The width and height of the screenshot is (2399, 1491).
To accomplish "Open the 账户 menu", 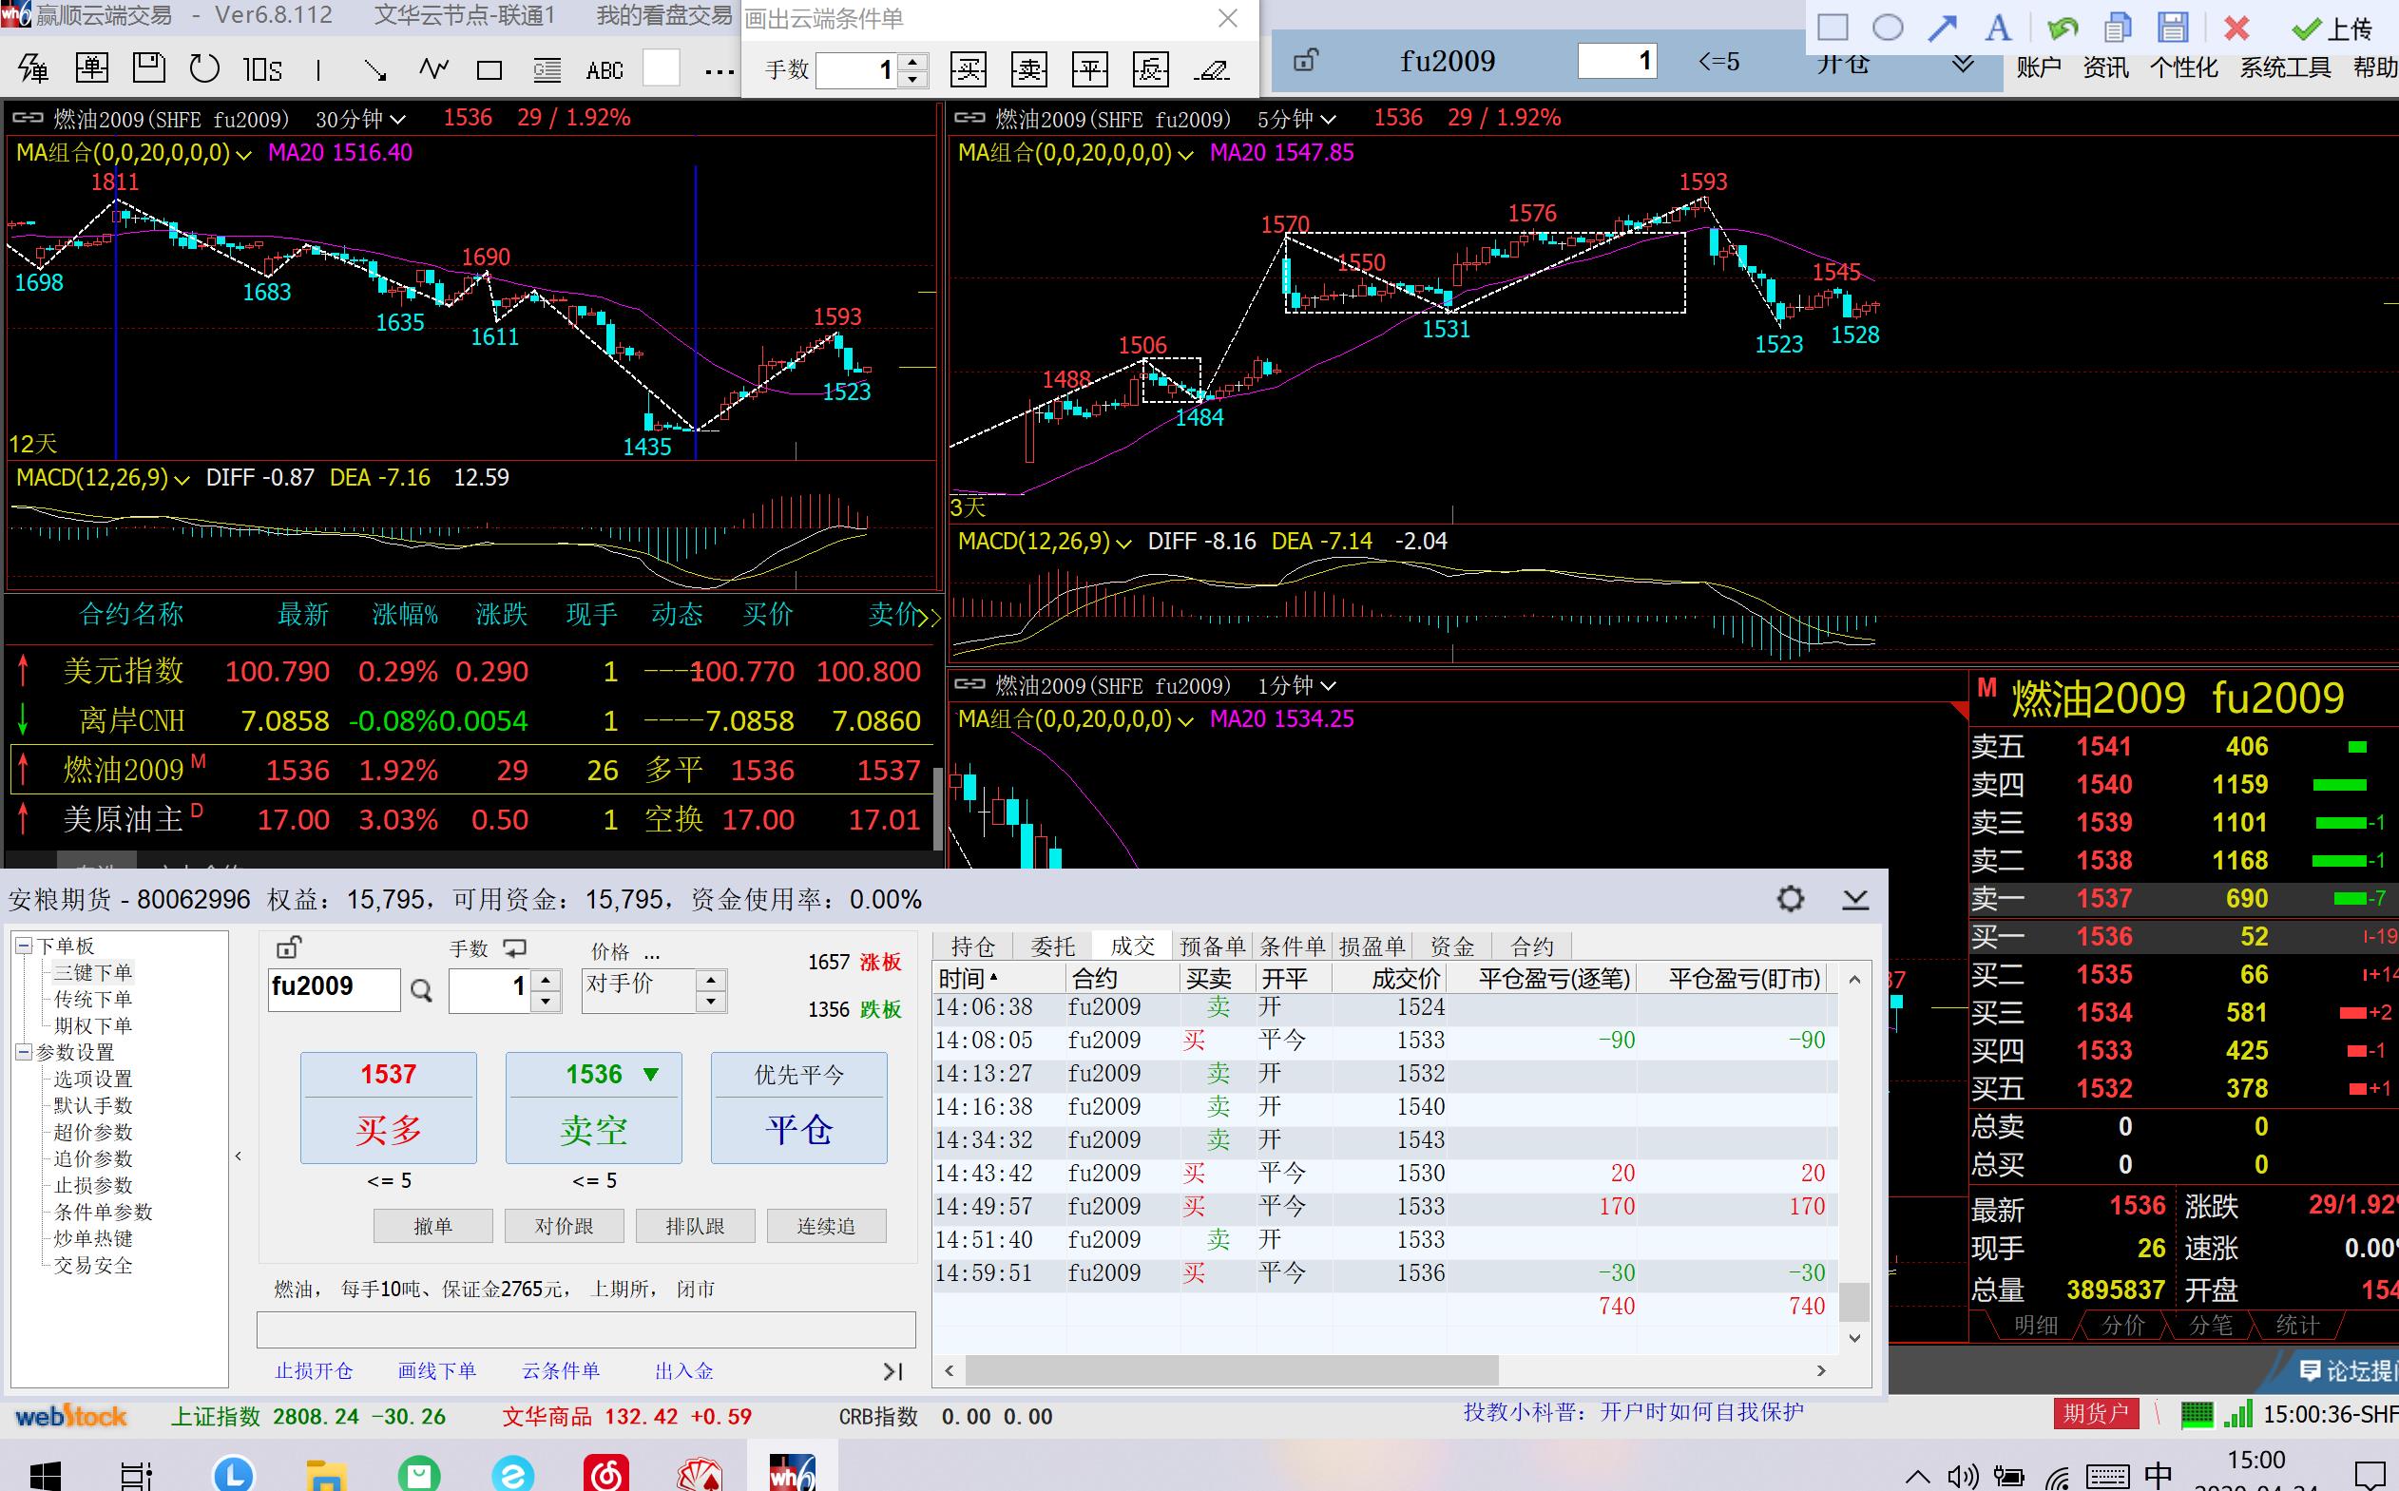I will [x=2038, y=67].
